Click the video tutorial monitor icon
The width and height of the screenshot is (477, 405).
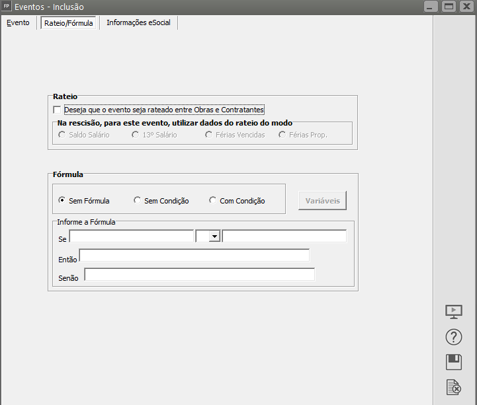point(454,312)
